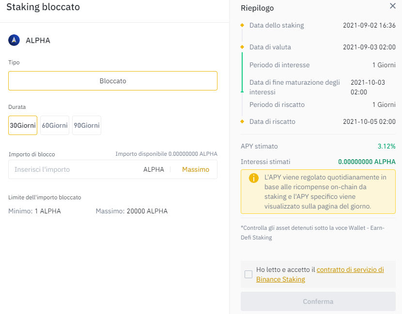Click the Conferma button
This screenshot has height=314, width=402.
318,301
